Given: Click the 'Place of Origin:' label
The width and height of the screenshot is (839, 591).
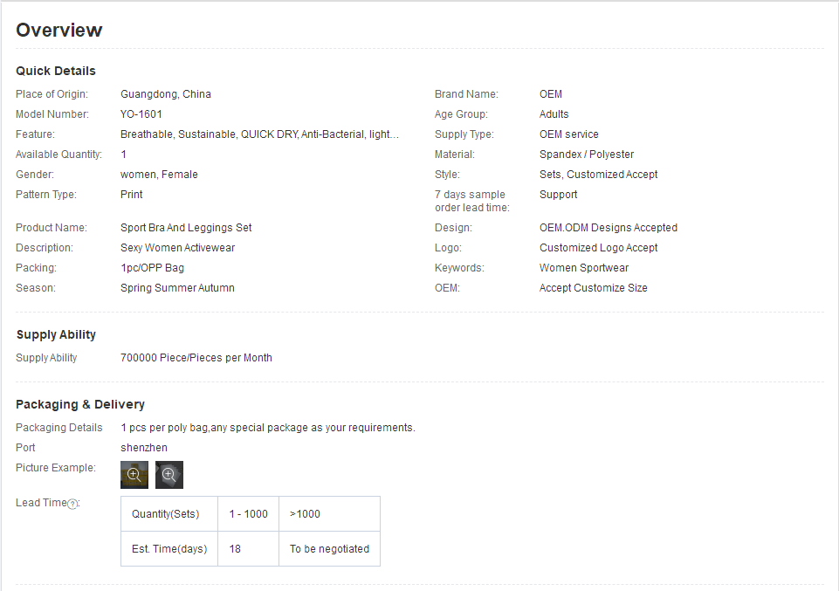Looking at the screenshot, I should tap(52, 94).
